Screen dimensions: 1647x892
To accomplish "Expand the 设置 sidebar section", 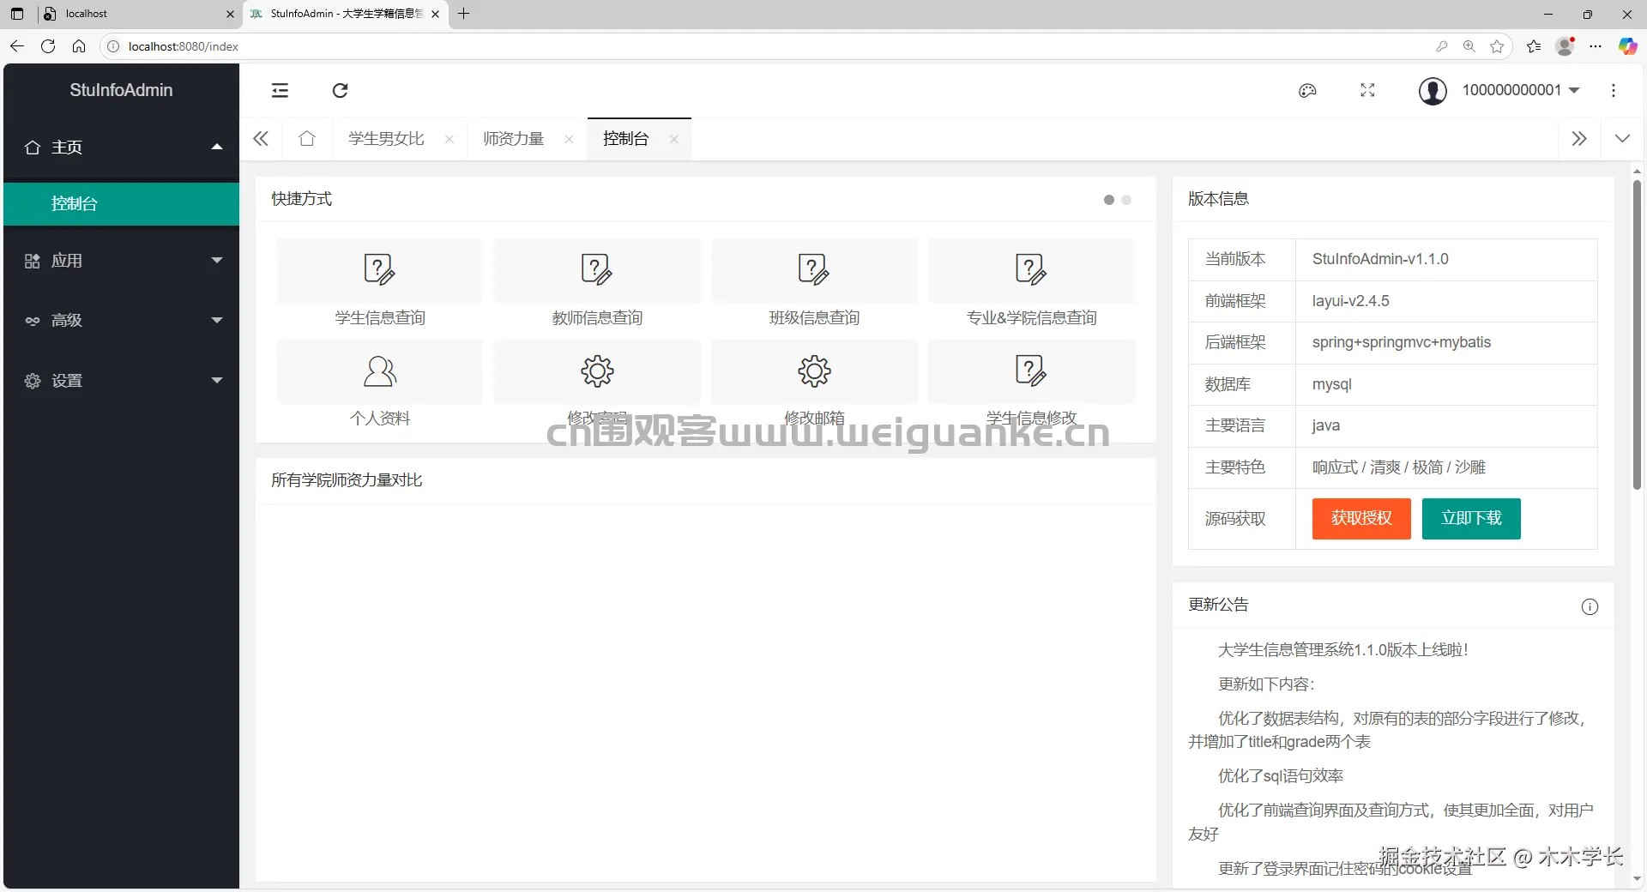I will click(x=120, y=381).
